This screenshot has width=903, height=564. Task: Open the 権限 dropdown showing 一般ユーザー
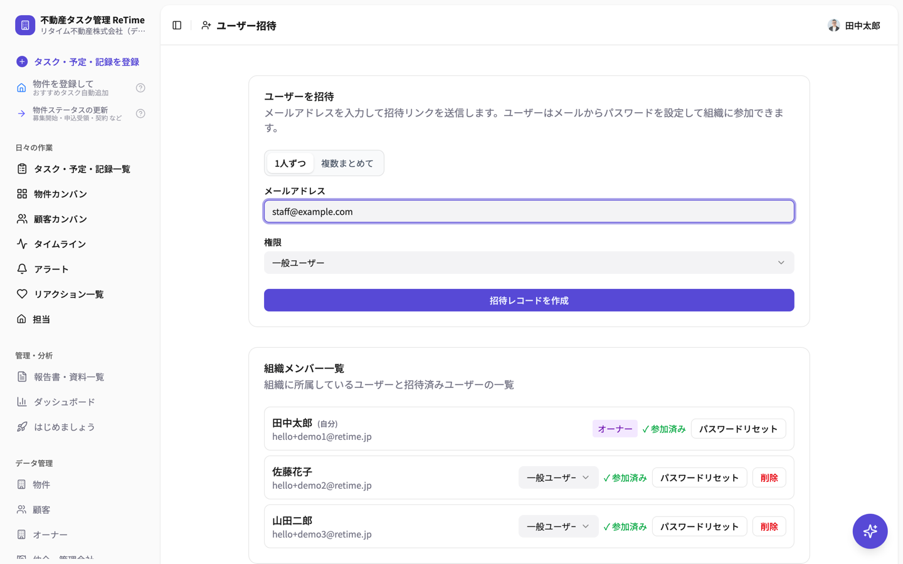click(x=529, y=263)
